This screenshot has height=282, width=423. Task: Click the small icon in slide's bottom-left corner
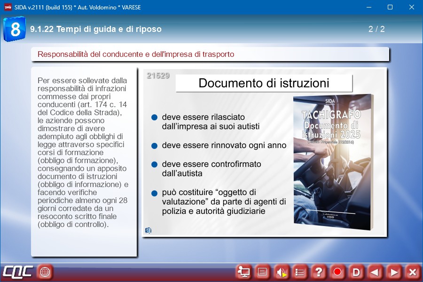tap(149, 230)
